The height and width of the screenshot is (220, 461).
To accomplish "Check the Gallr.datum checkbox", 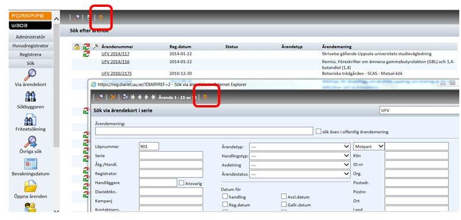I will coord(284,204).
